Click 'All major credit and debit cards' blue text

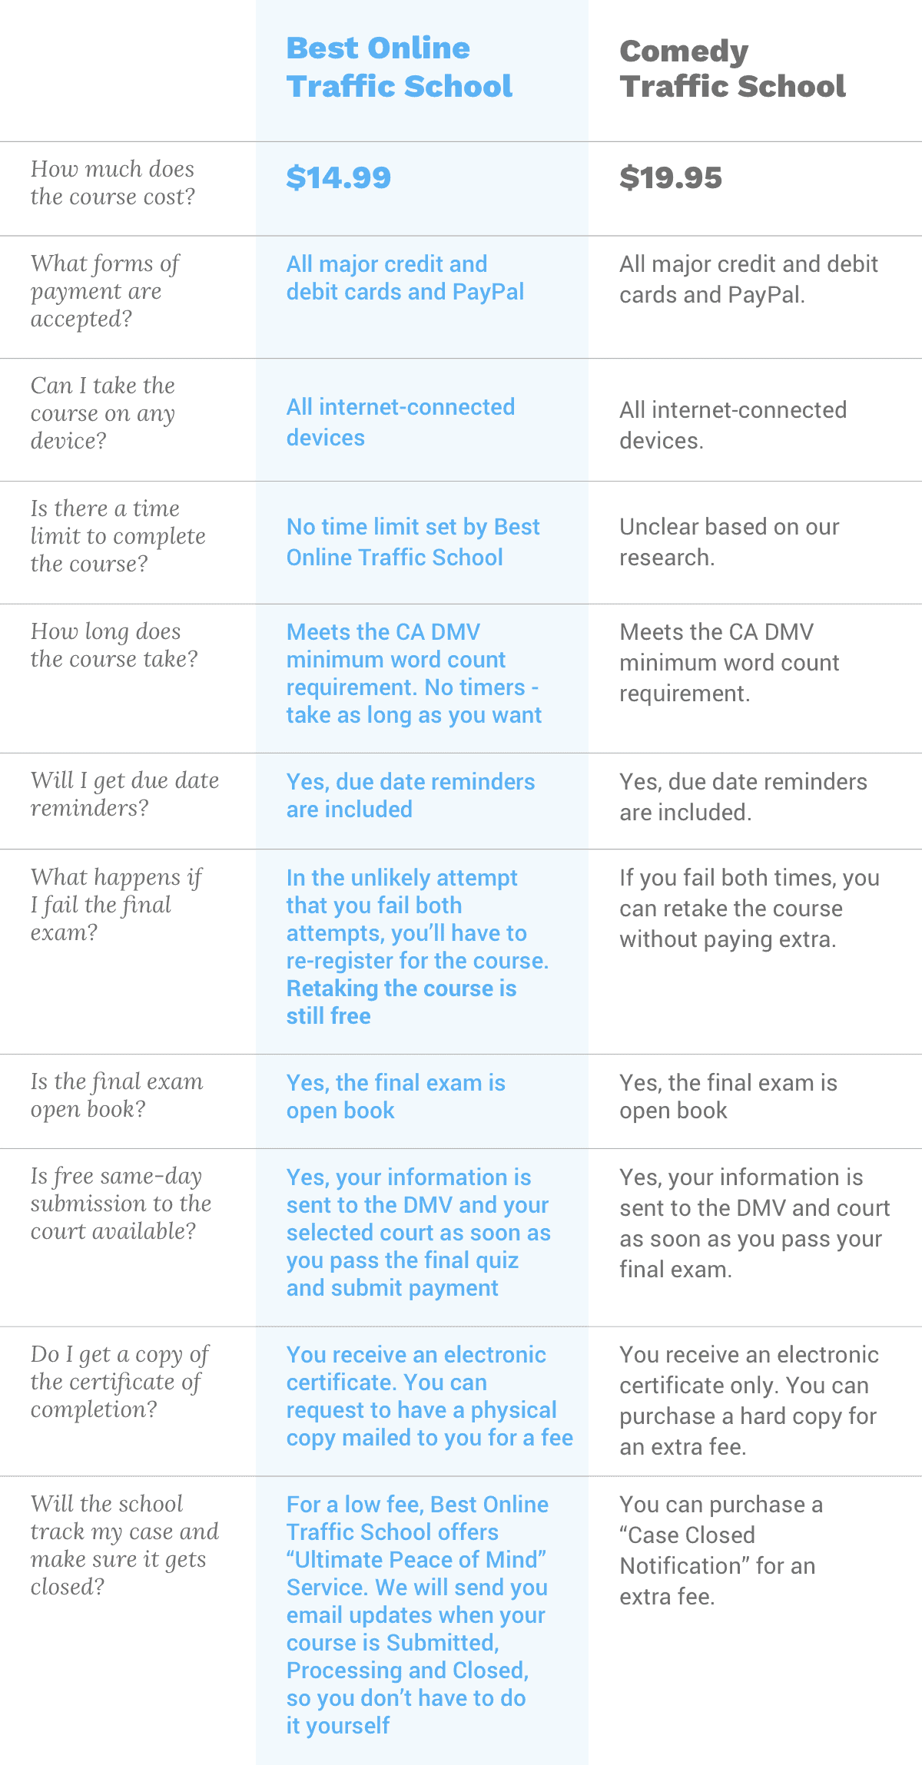point(406,278)
